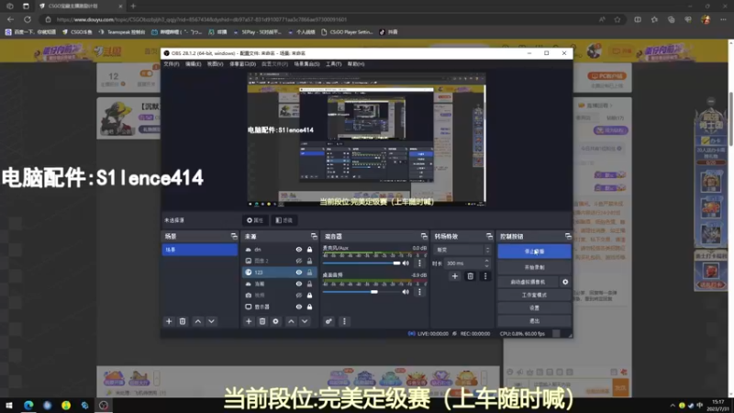Open virtual camera settings gear icon
The image size is (734, 413).
click(x=565, y=282)
